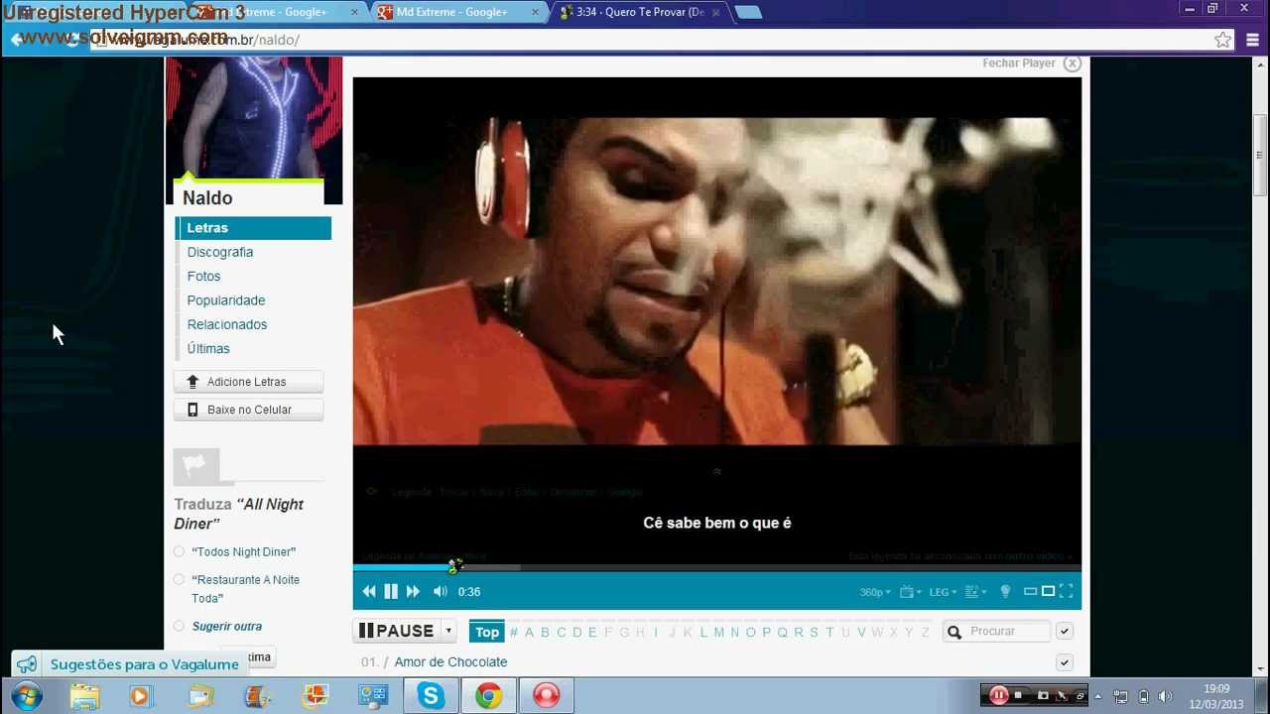Viewport: 1270px width, 714px height.
Task: Open the Windows Start menu
Action: coord(26,696)
